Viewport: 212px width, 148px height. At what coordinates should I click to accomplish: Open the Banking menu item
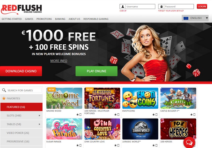(x=60, y=19)
